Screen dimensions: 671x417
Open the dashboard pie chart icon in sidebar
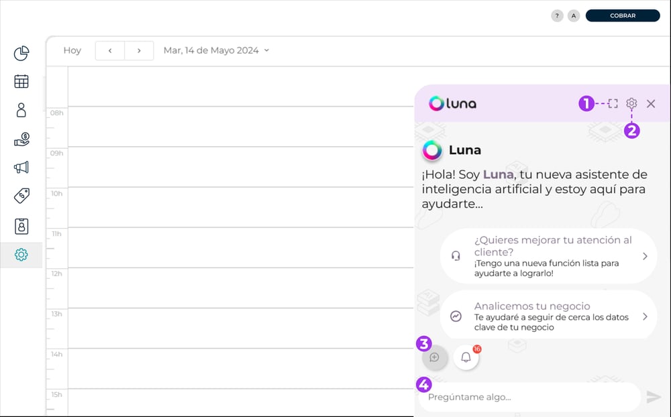[21, 54]
